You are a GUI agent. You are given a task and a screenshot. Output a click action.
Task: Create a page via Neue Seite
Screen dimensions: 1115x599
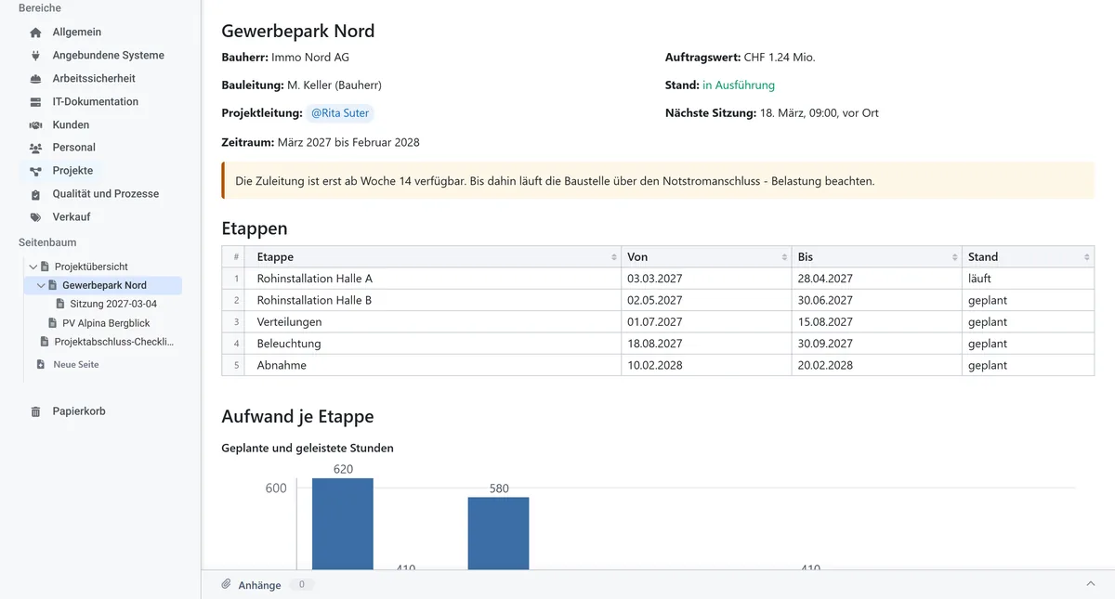tap(76, 365)
